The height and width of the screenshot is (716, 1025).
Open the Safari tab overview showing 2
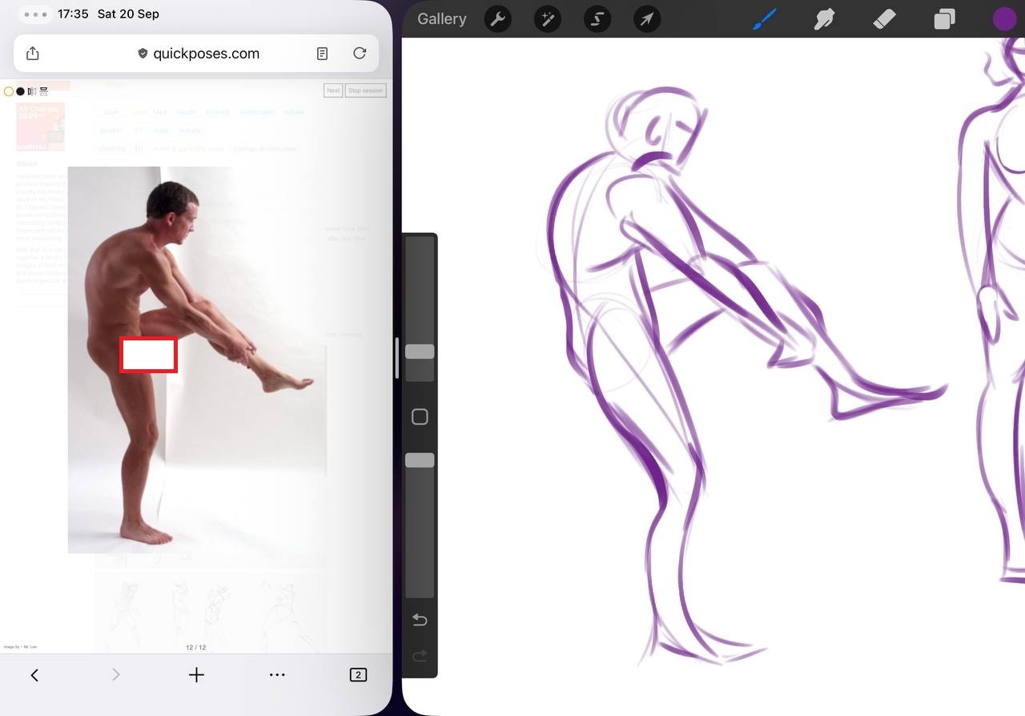pyautogui.click(x=358, y=675)
